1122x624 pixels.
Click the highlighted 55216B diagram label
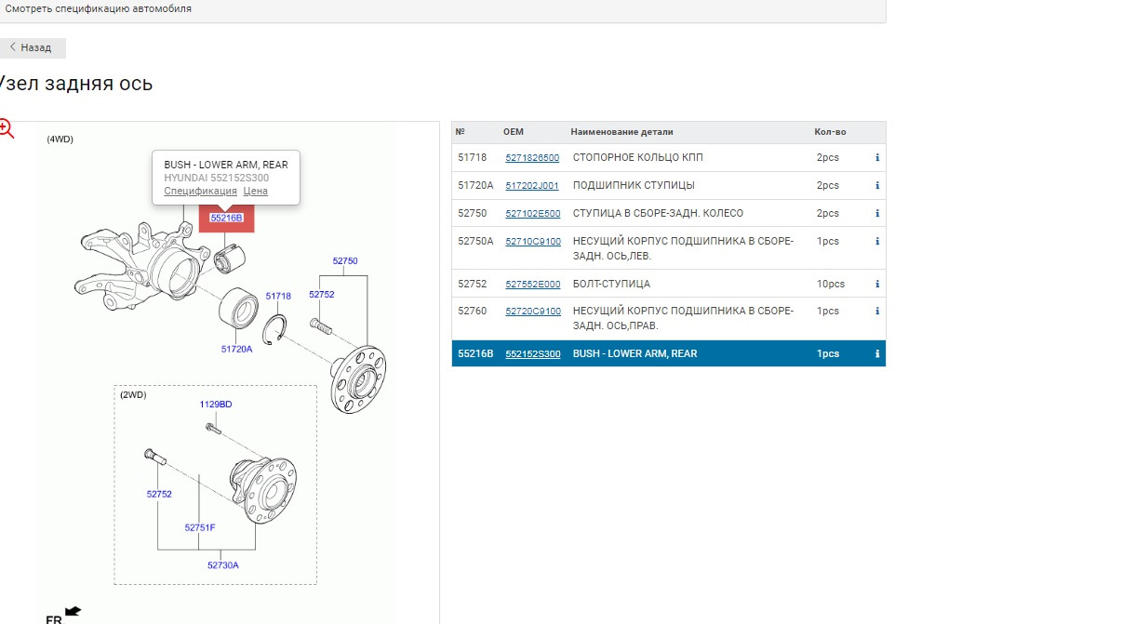click(x=226, y=218)
